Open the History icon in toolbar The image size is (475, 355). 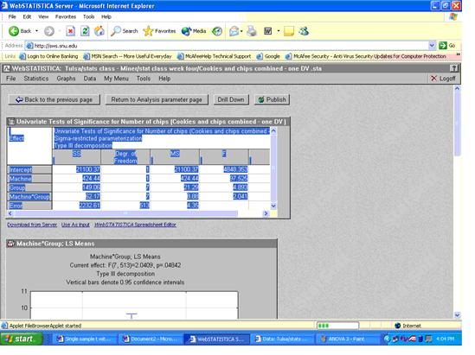tap(217, 31)
